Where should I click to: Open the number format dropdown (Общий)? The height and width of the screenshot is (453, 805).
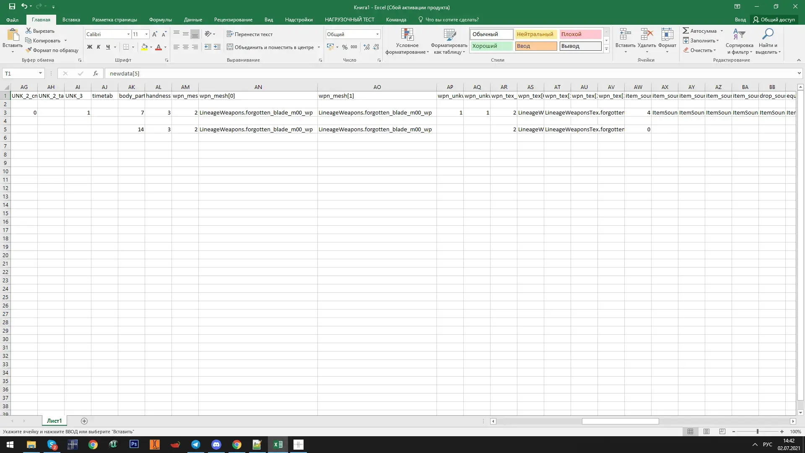[x=377, y=34]
